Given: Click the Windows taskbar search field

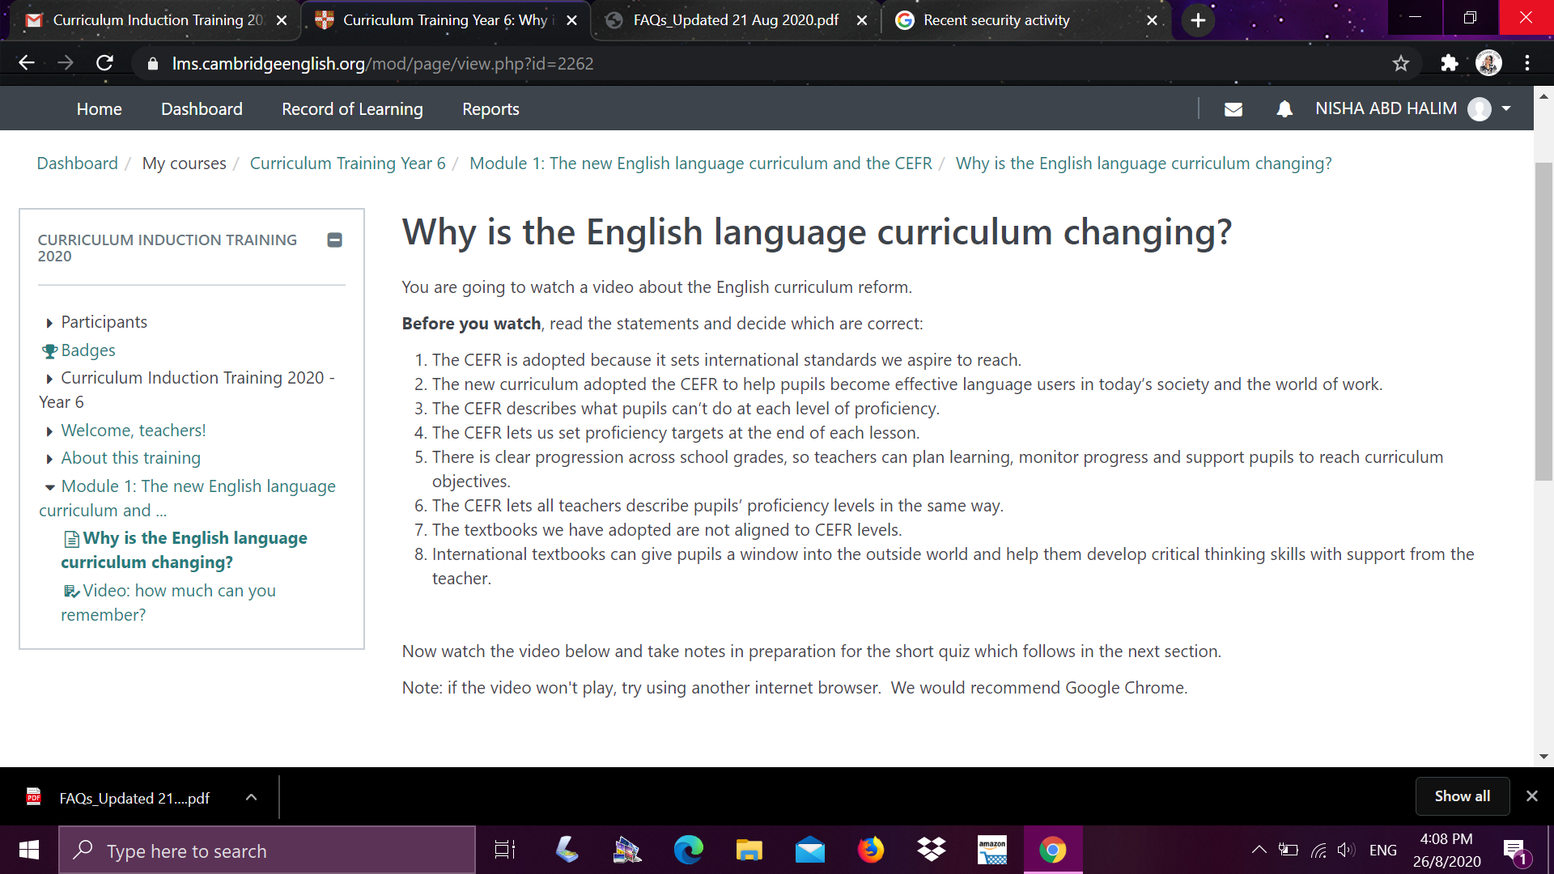Looking at the screenshot, I should 267,851.
